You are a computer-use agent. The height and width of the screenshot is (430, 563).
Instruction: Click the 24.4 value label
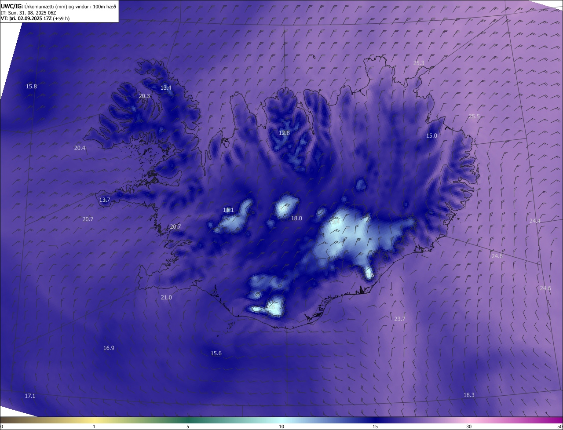(535, 221)
